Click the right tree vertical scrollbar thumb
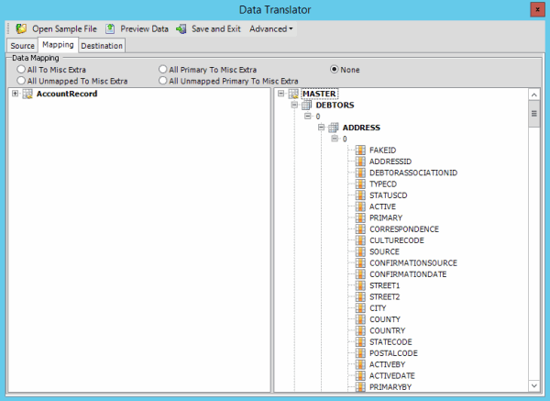 tap(533, 114)
